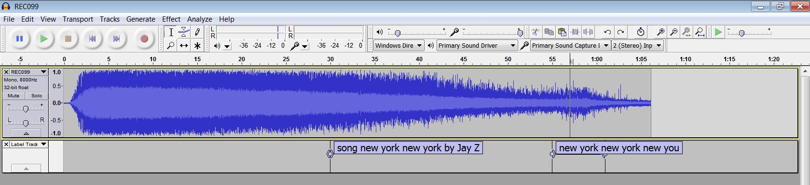Click the REC099 track gain slider

pos(26,108)
